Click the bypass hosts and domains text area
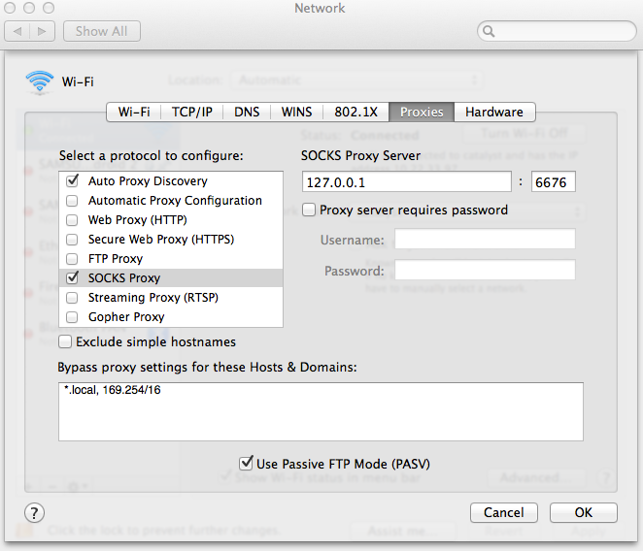643x551 pixels. click(321, 411)
